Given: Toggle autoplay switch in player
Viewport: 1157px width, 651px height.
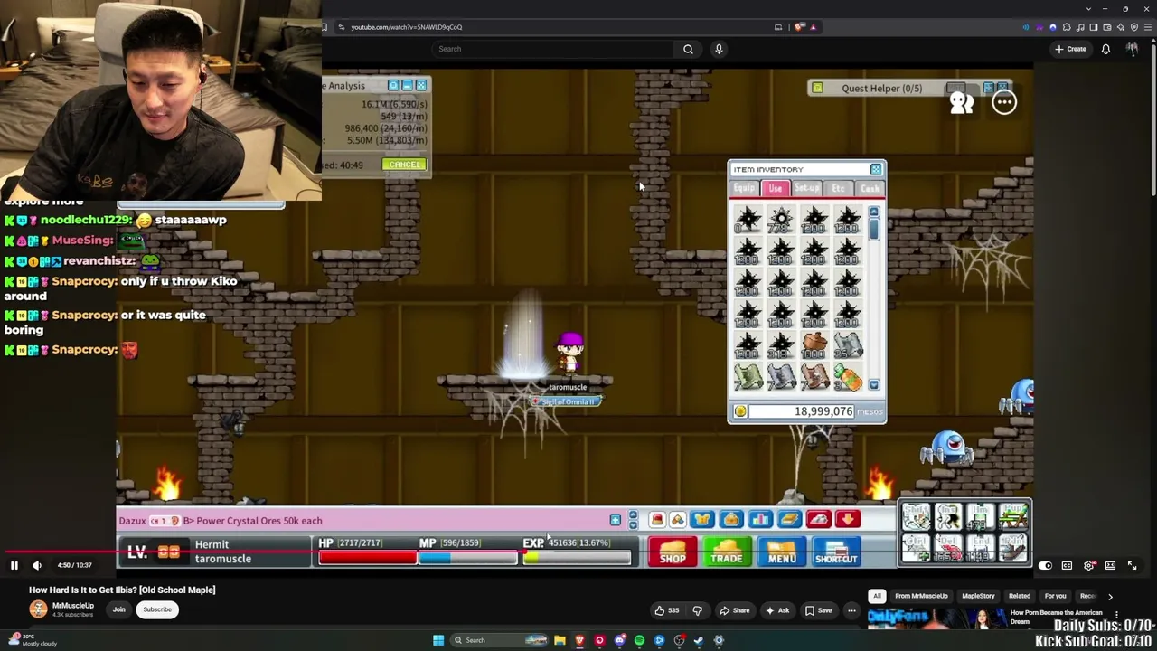Looking at the screenshot, I should click(1045, 565).
